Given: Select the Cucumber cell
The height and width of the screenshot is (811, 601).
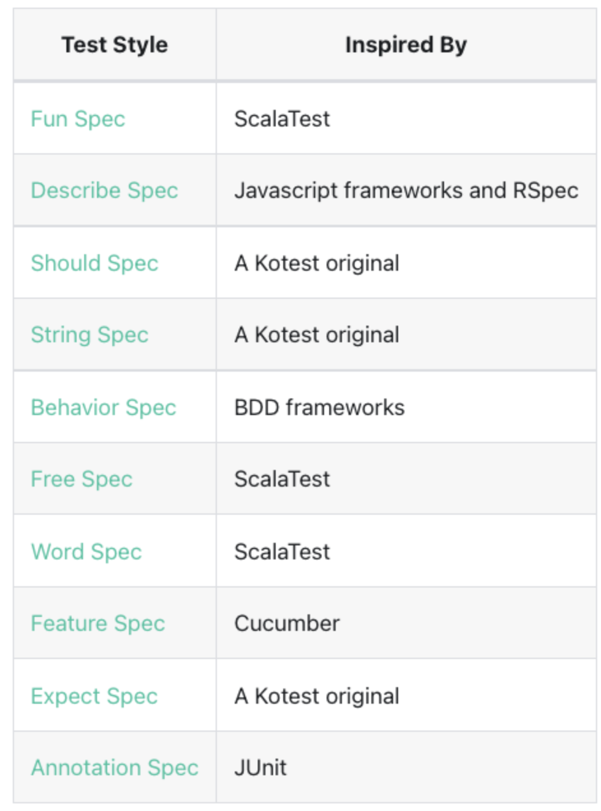Looking at the screenshot, I should [406, 623].
